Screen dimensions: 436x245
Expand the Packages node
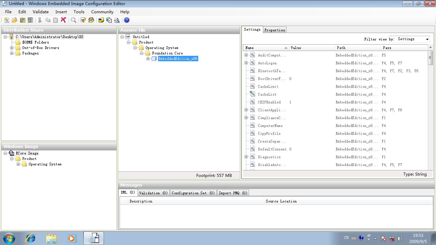coord(12,53)
